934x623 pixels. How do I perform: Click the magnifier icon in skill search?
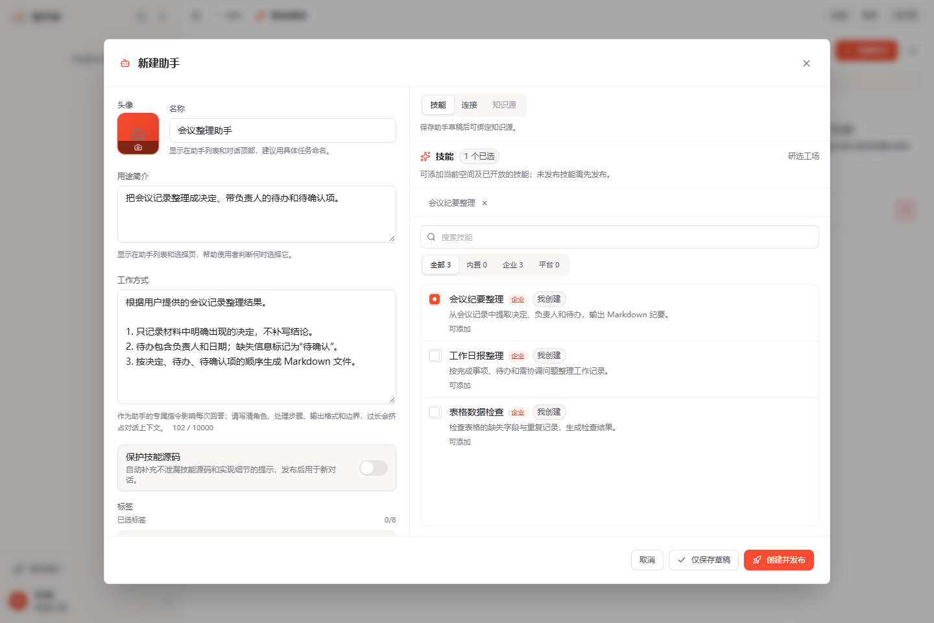point(431,237)
